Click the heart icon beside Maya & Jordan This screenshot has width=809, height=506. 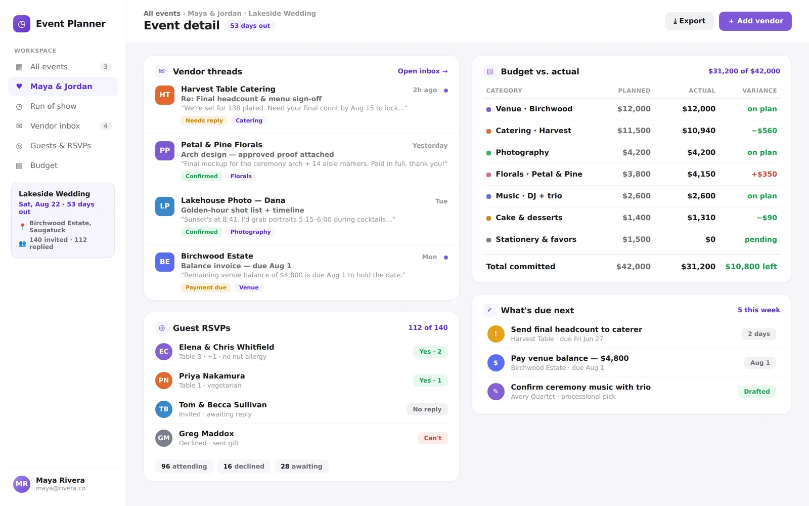19,87
